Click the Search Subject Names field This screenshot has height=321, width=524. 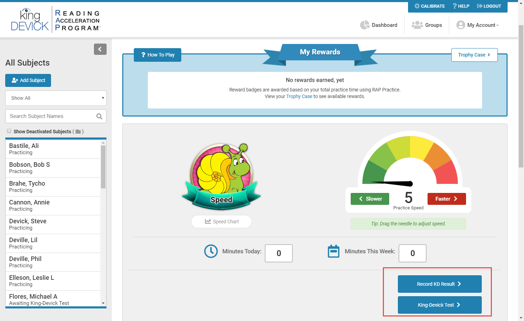51,116
